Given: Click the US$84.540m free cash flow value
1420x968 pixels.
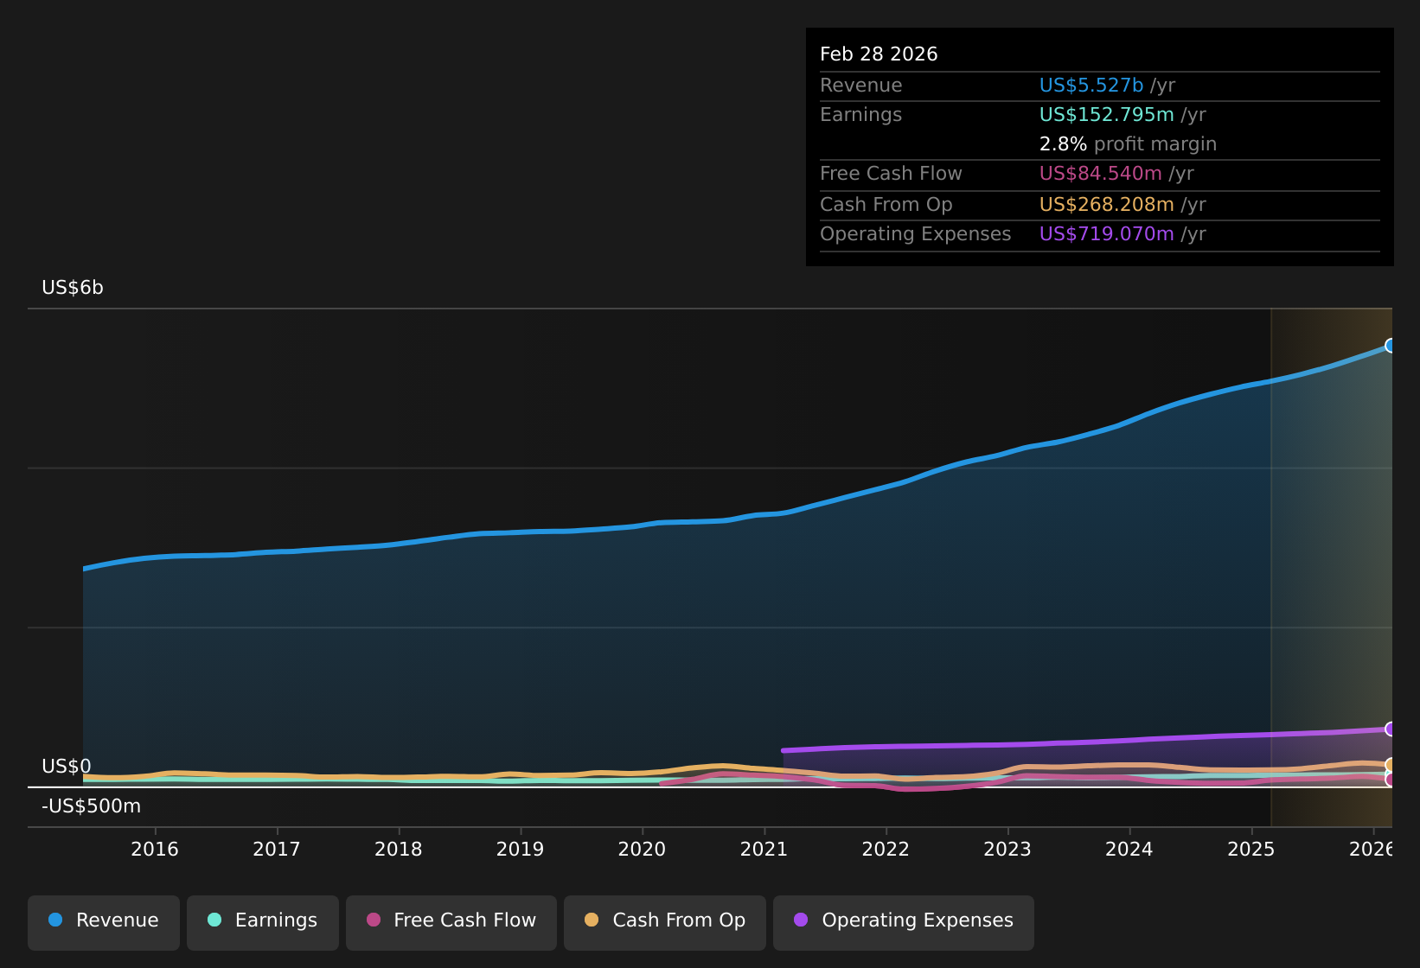Looking at the screenshot, I should coord(1101,174).
